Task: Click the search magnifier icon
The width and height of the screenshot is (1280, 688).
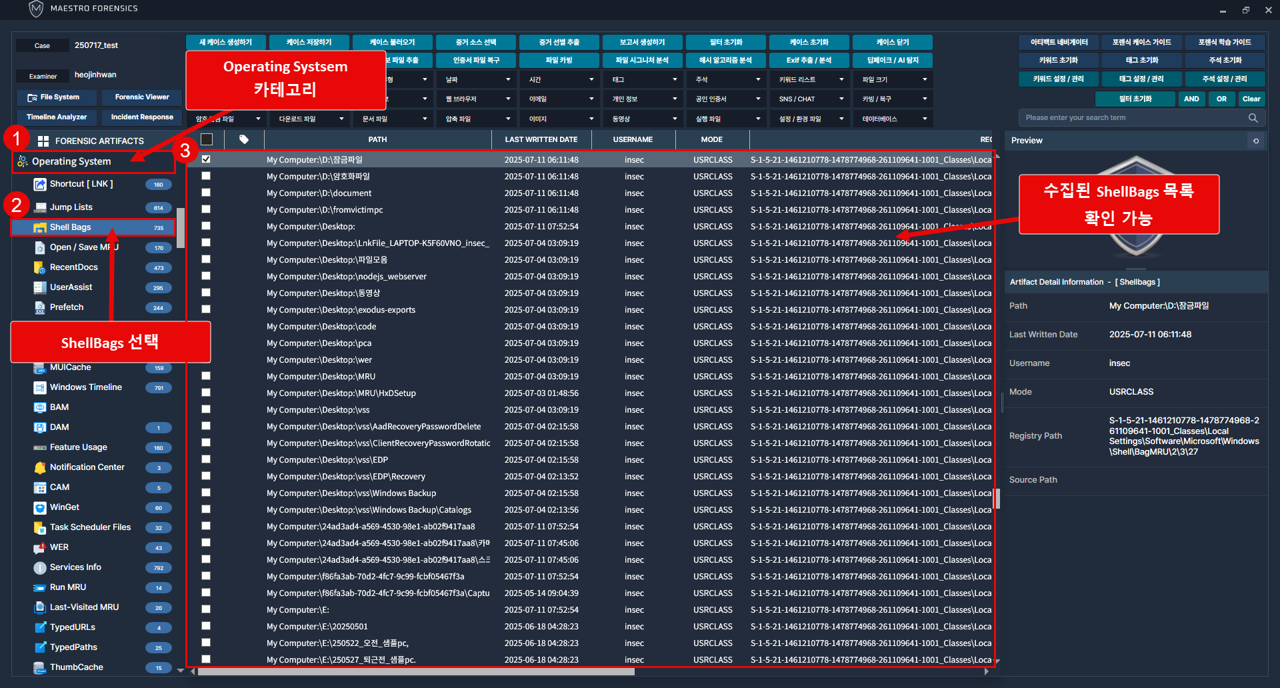Action: click(x=1253, y=118)
